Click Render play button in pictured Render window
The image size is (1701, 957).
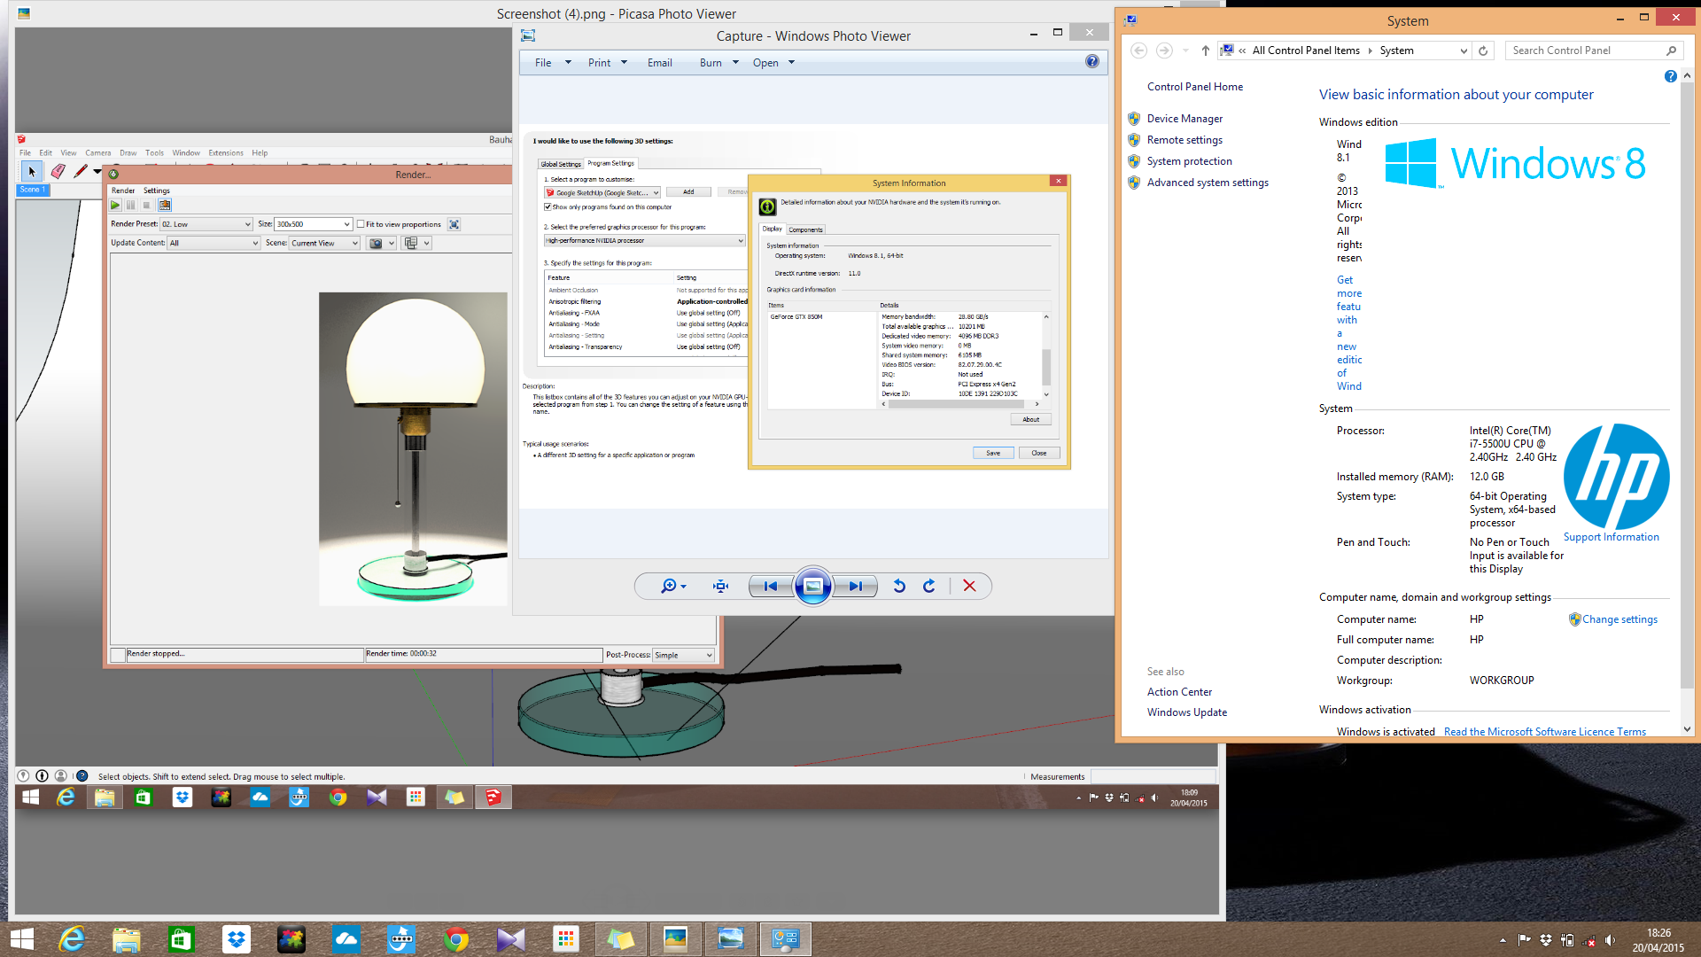point(115,206)
